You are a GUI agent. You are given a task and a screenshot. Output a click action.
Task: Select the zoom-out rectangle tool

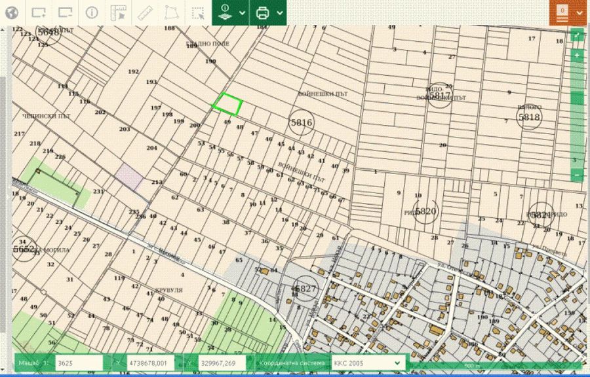point(65,12)
